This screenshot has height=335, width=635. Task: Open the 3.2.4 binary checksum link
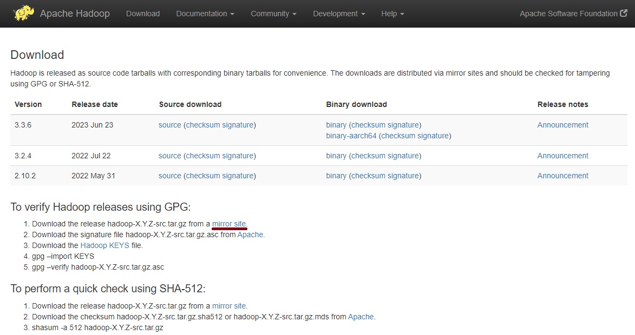(x=368, y=156)
